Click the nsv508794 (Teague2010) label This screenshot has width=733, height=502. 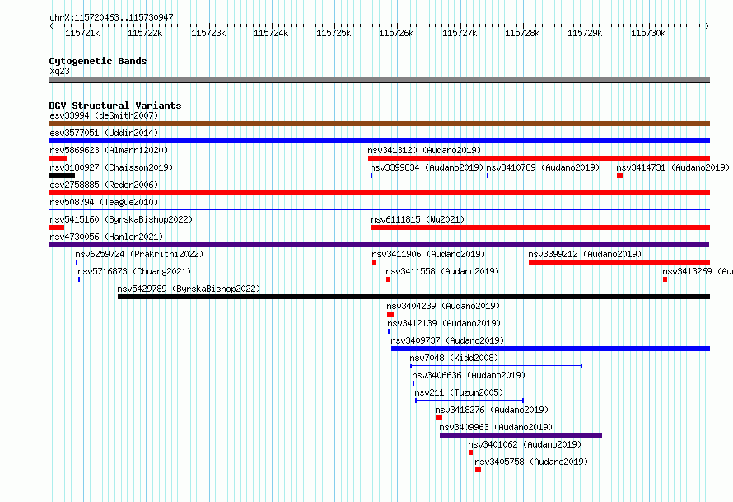[x=104, y=202]
